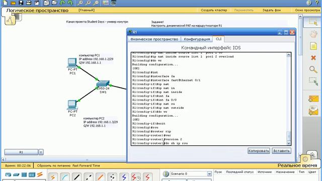Click the Help question mark icon
The height and width of the screenshot is (181, 322).
pos(317,3)
